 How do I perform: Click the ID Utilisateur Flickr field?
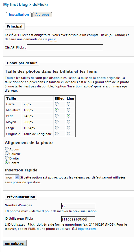[78, 219]
